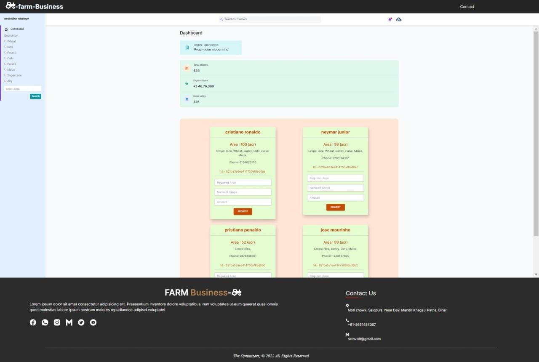Click Amount field on cristiano ronaldo card
The image size is (539, 362).
click(243, 202)
